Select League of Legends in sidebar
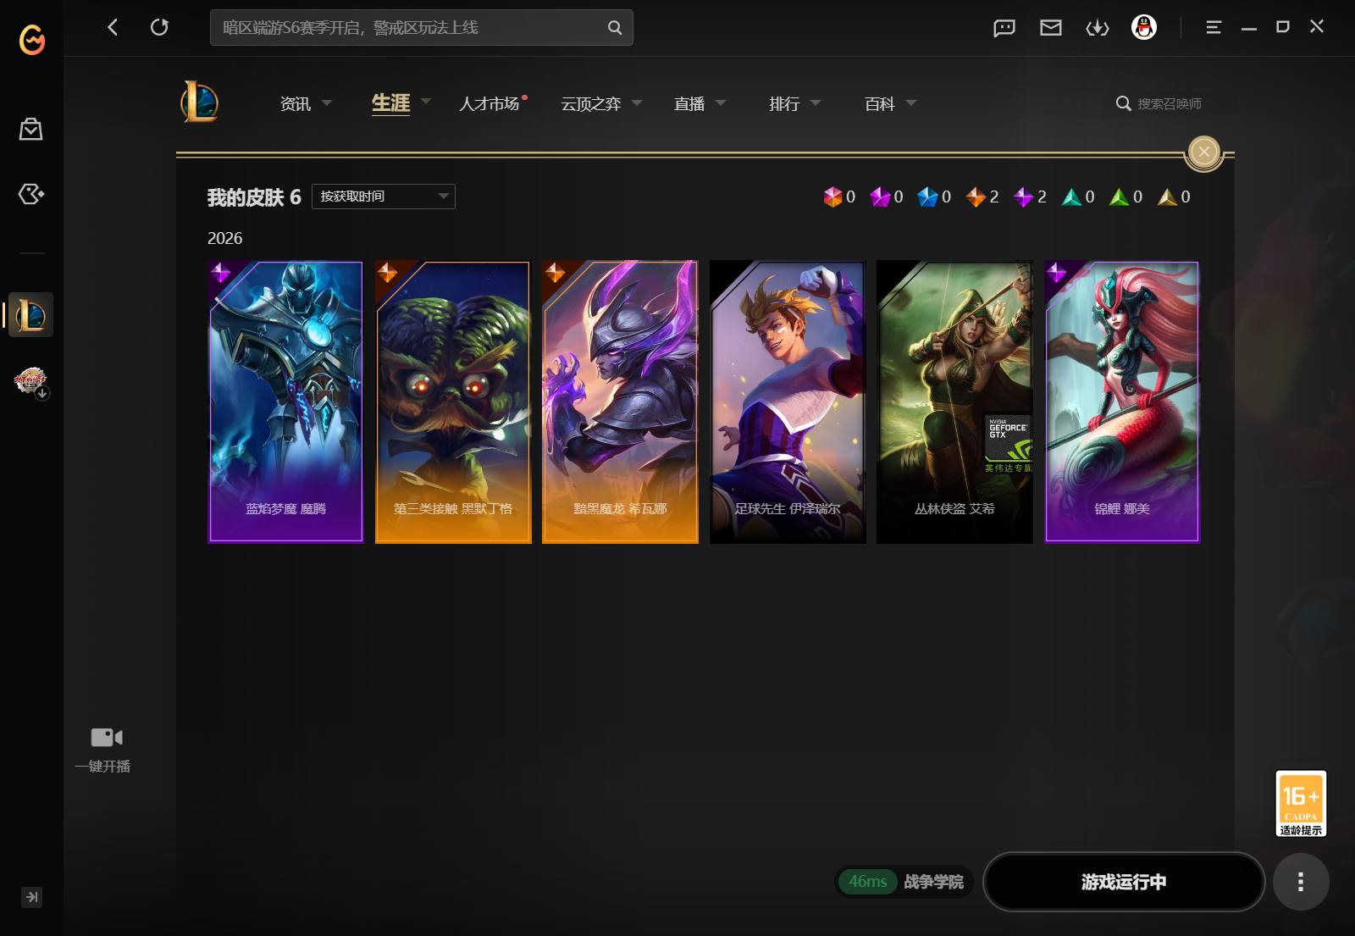 coord(30,315)
